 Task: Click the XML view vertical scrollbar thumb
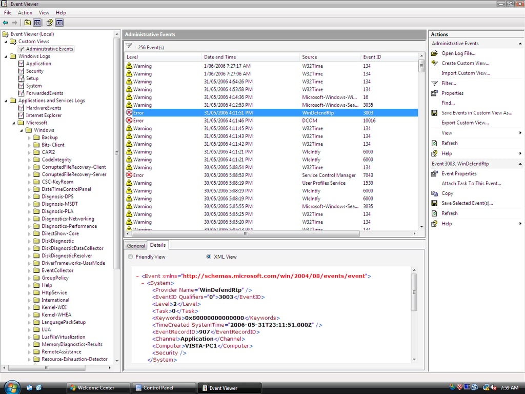tap(414, 292)
